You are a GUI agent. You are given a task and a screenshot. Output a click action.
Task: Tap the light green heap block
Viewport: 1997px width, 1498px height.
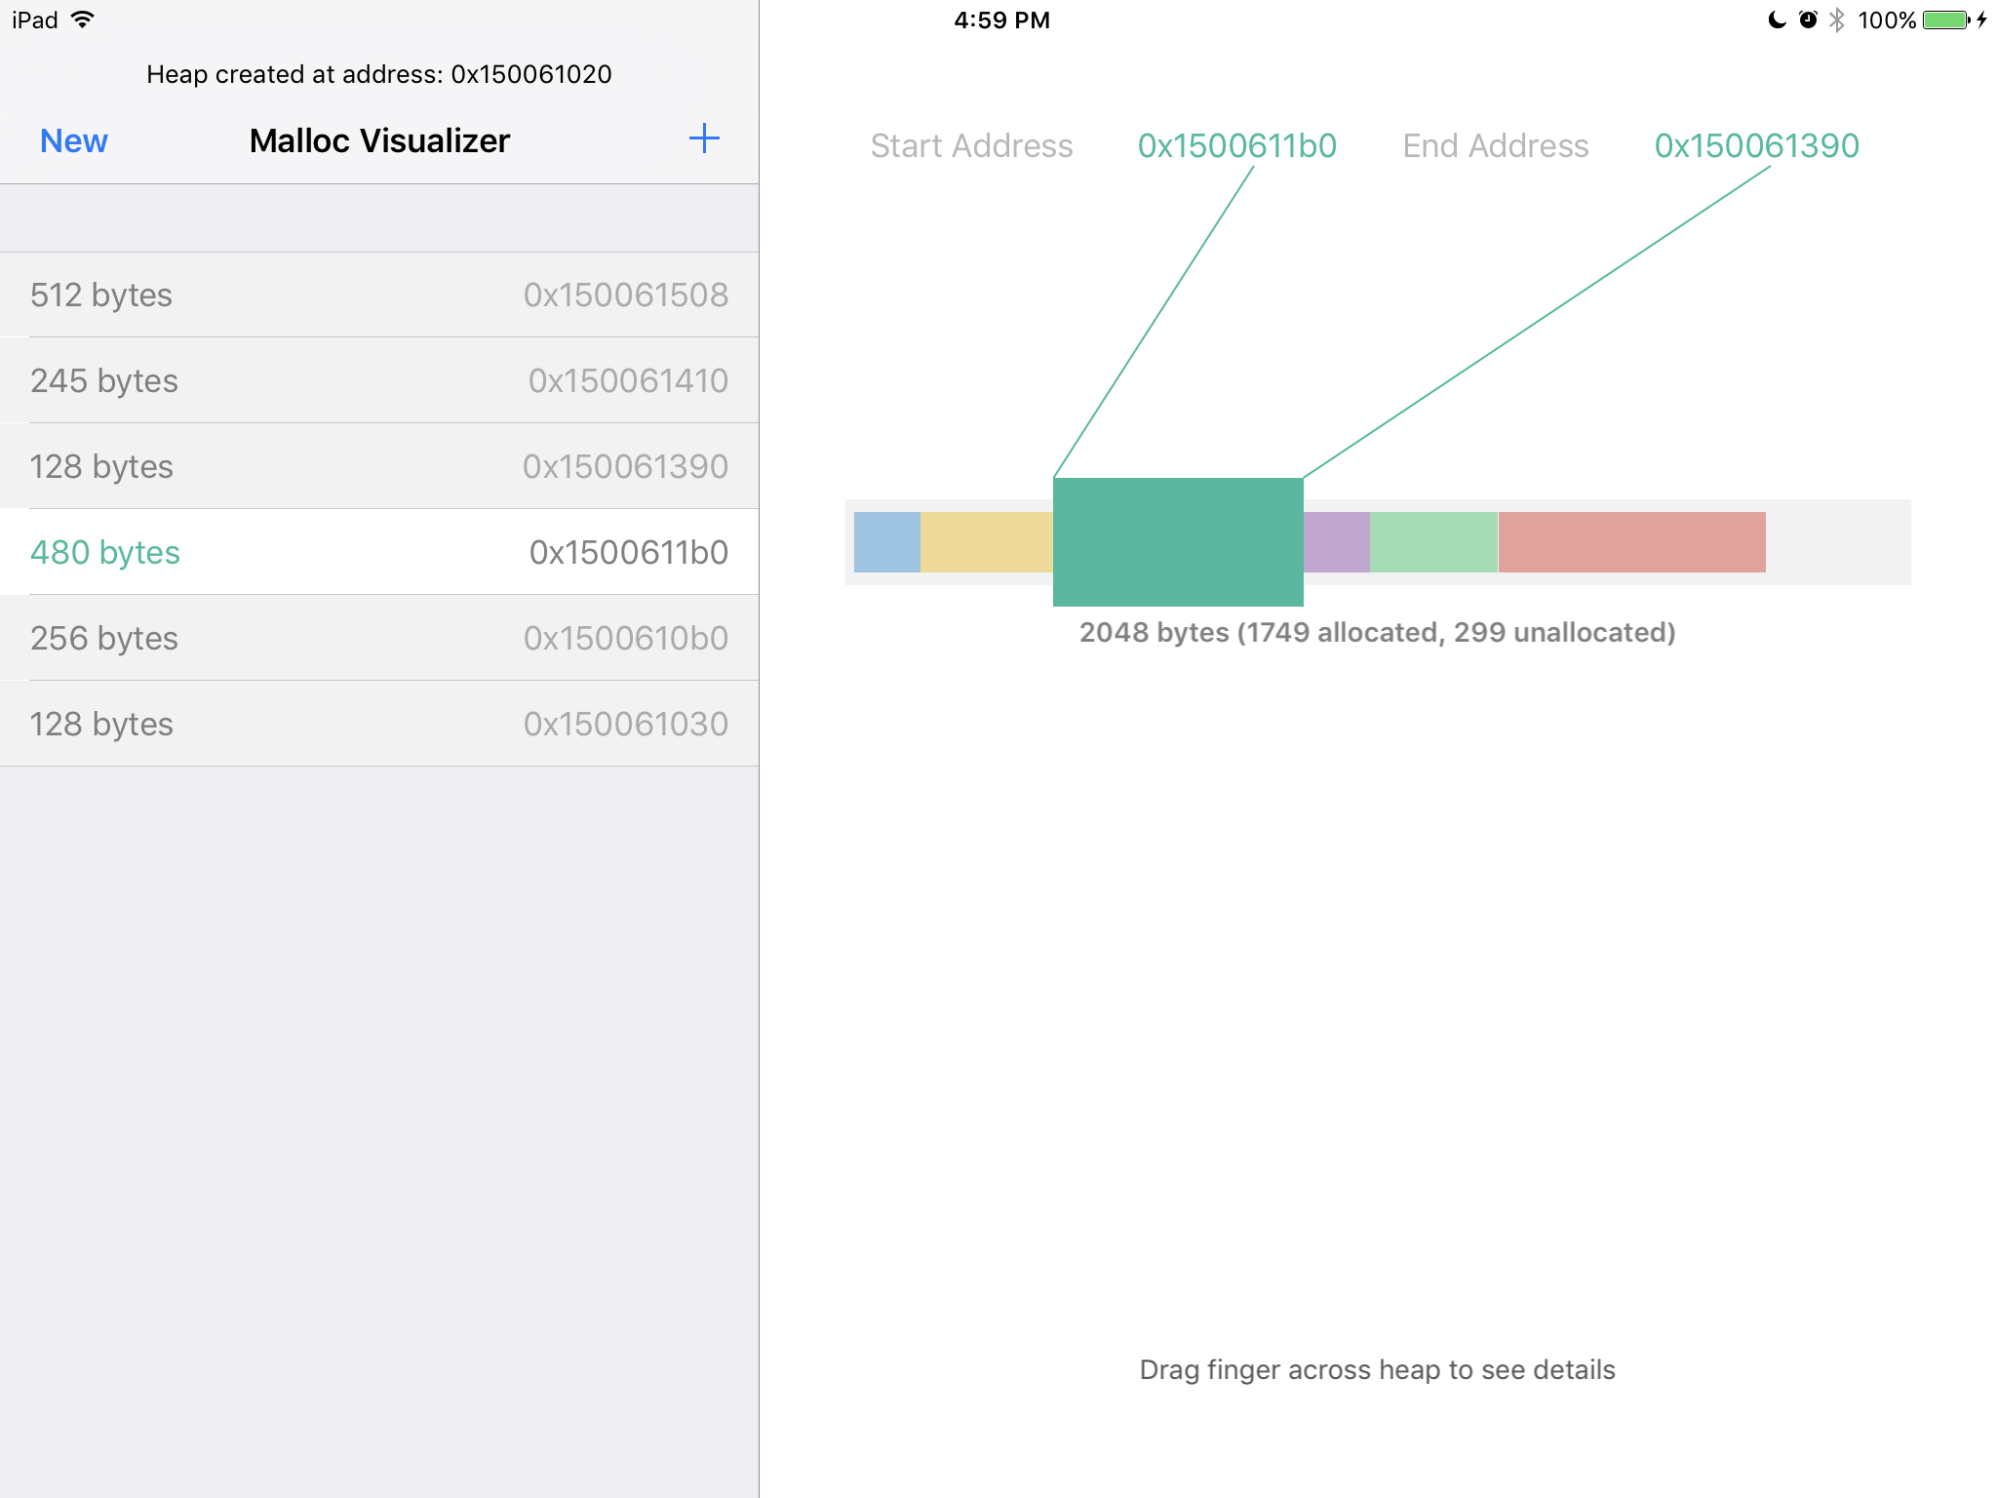(1433, 542)
